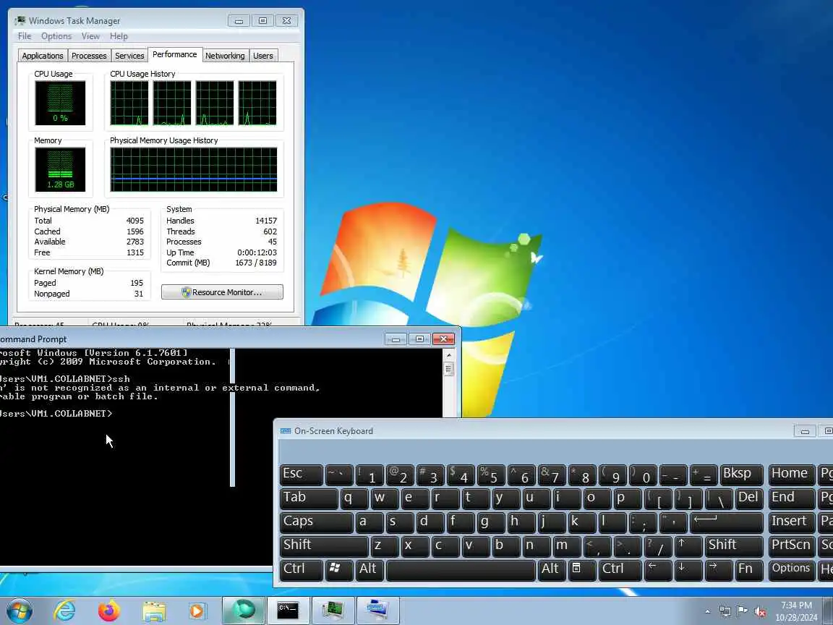Click the down arrow key on keyboard
The image size is (833, 625).
[688, 570]
